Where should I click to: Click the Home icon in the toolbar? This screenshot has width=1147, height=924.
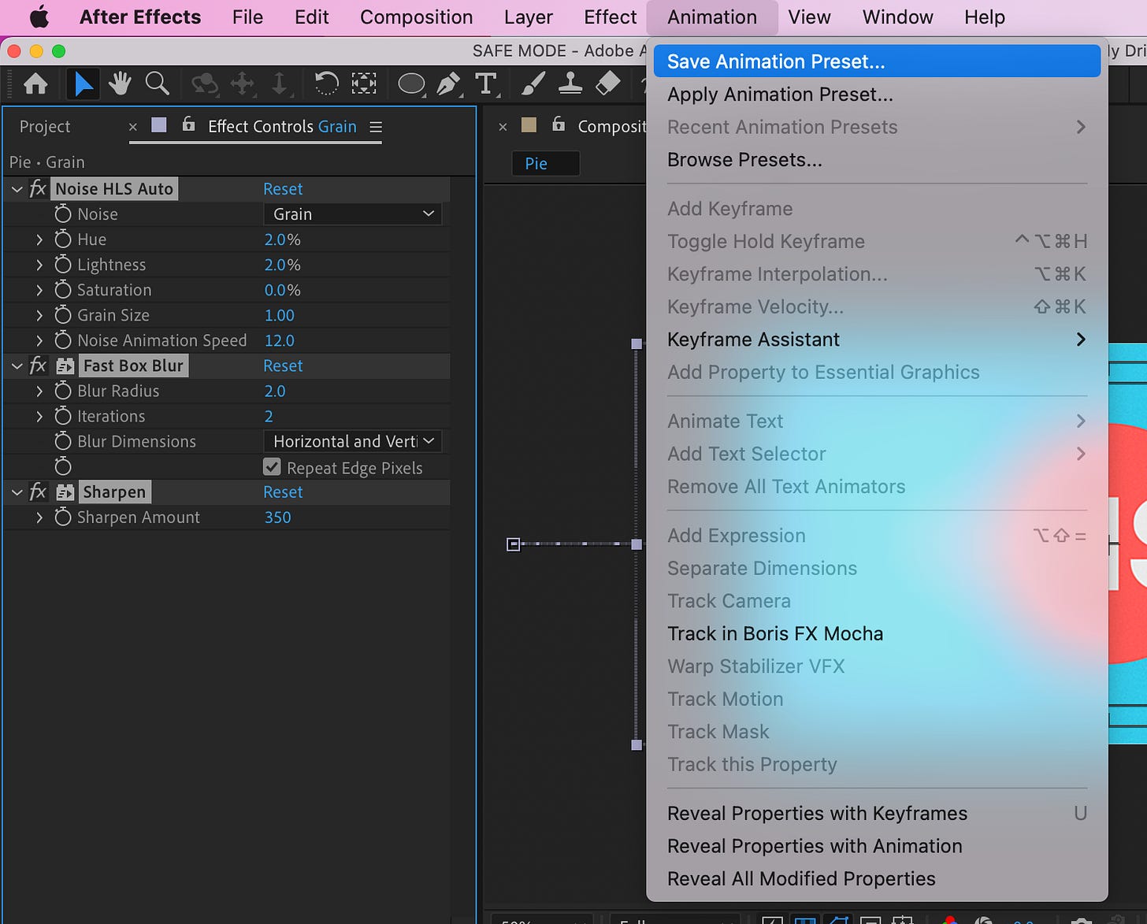pos(35,83)
